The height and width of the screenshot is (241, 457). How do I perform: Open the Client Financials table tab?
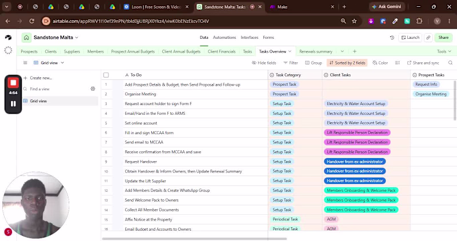(222, 51)
